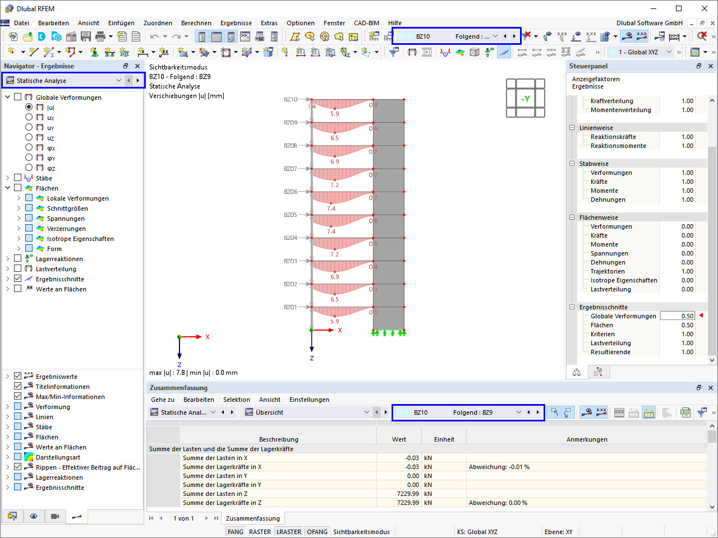Open the Statische Analyse navigator dropdown
Image resolution: width=718 pixels, height=538 pixels.
pos(119,81)
